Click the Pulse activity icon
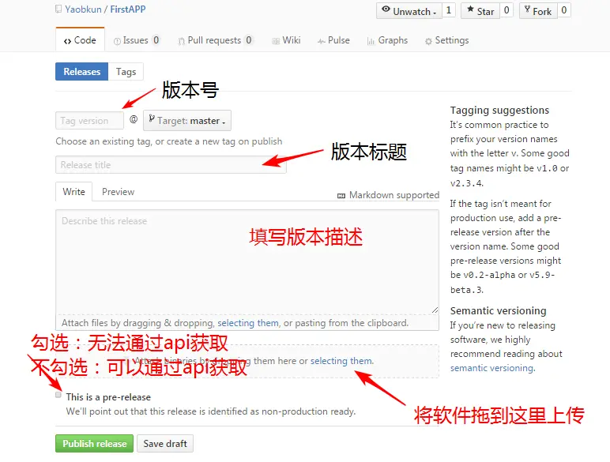Image resolution: width=610 pixels, height=462 pixels. coord(322,41)
